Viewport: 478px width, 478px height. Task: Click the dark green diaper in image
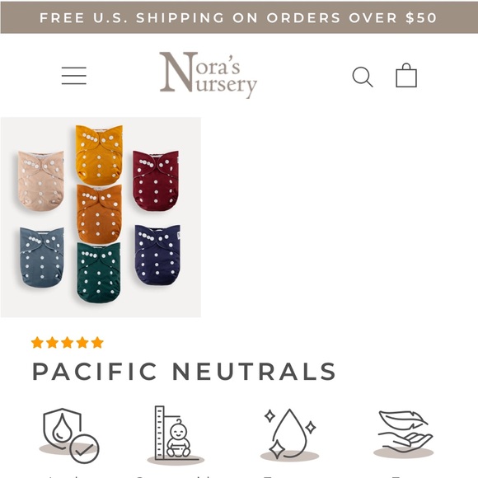[x=98, y=273]
